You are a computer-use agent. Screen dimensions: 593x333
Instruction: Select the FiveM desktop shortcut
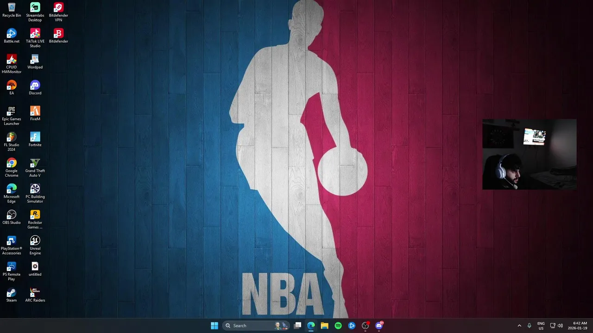pos(35,114)
